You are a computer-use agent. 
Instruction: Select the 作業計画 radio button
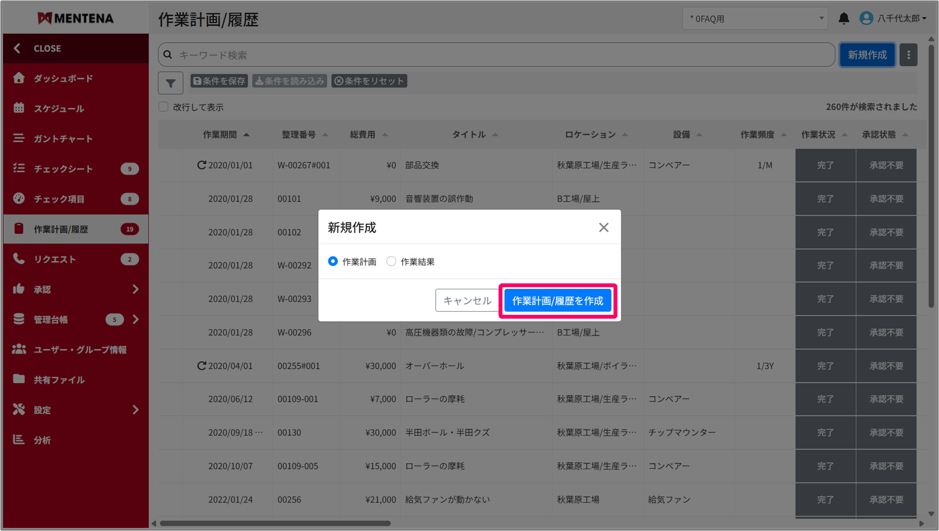click(x=333, y=261)
